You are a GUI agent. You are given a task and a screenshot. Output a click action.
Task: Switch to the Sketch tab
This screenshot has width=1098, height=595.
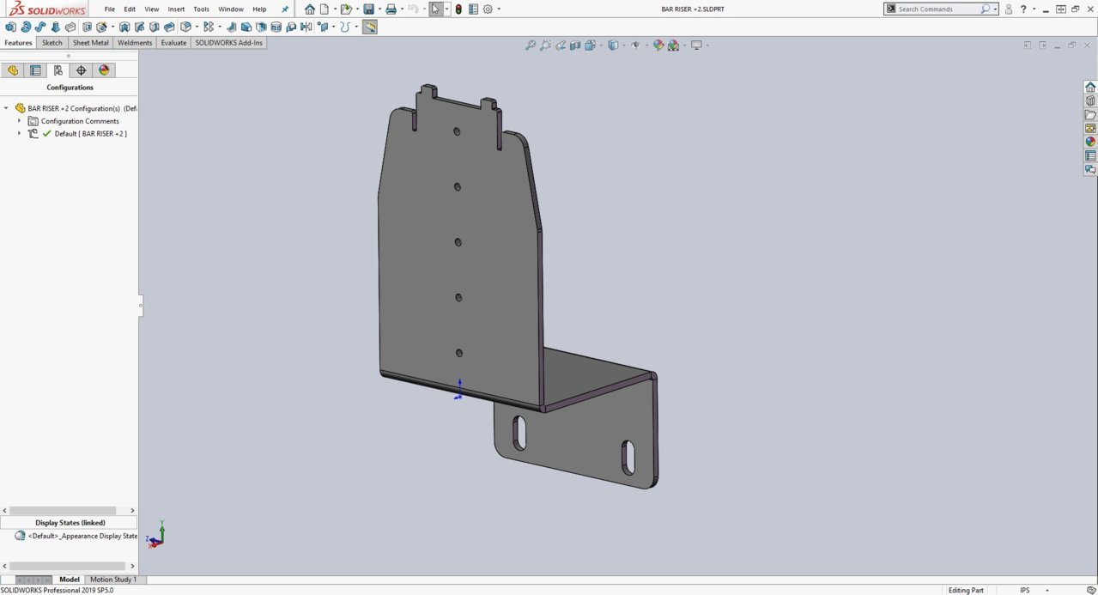(52, 43)
